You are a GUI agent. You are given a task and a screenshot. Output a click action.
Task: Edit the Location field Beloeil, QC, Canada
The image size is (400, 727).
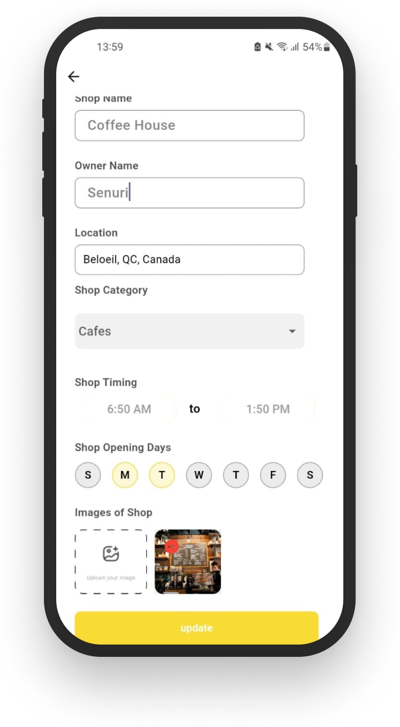[x=190, y=259]
